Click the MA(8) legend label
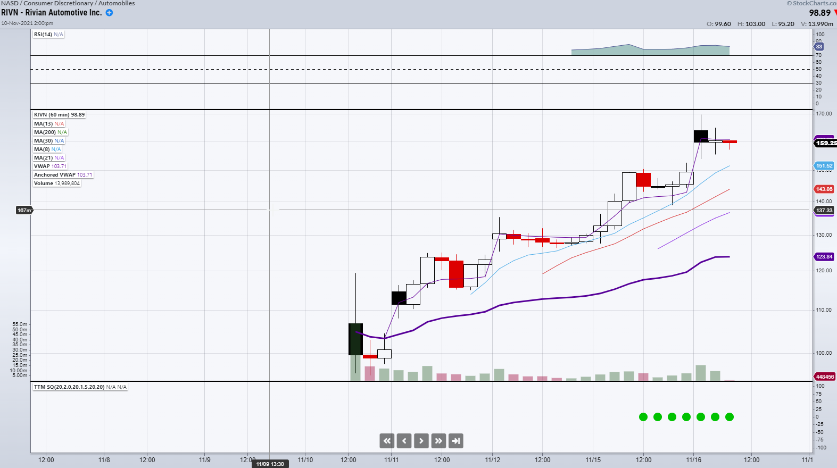 pos(47,149)
